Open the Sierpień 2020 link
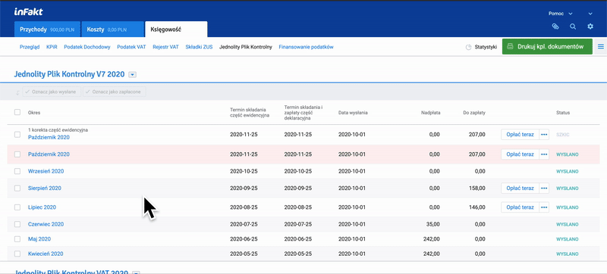The image size is (607, 274). [x=45, y=188]
